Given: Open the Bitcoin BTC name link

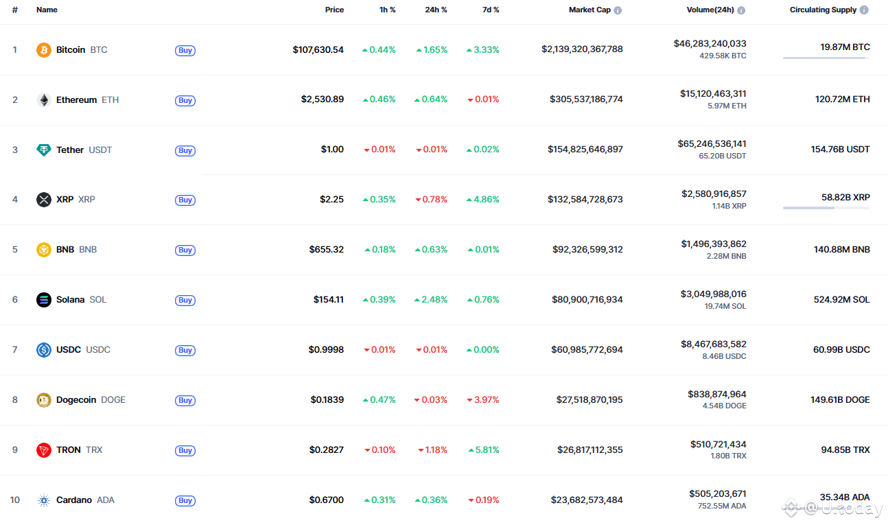Looking at the screenshot, I should [x=82, y=50].
